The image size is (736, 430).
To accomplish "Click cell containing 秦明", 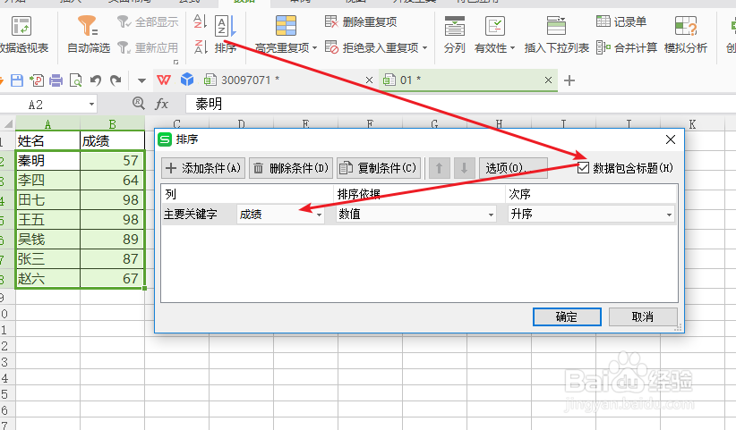I will 47,161.
